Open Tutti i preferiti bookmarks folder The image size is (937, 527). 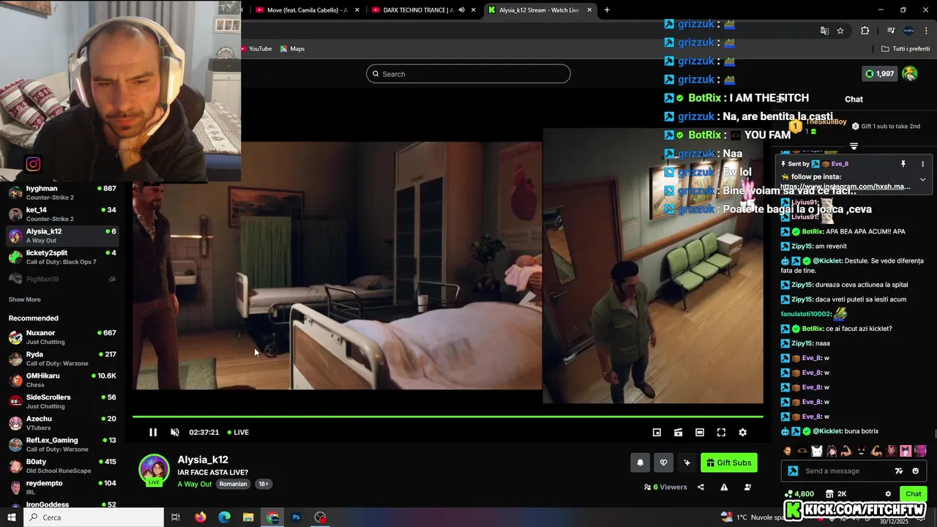click(906, 49)
